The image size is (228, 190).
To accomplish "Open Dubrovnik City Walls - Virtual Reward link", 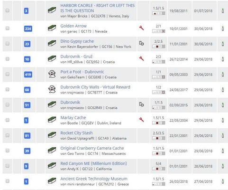I will tap(95, 87).
